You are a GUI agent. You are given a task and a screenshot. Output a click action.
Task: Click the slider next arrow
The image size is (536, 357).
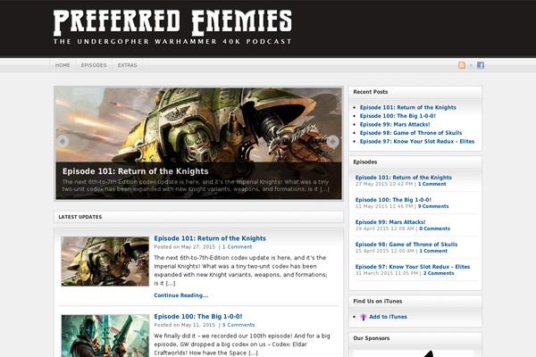[x=332, y=141]
